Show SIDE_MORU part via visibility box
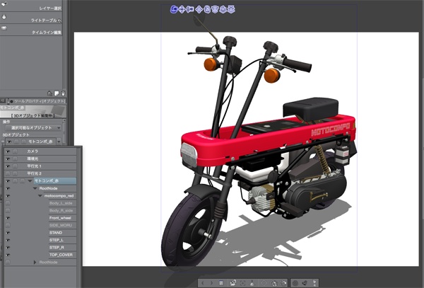This screenshot has height=288, width=424. click(x=8, y=225)
